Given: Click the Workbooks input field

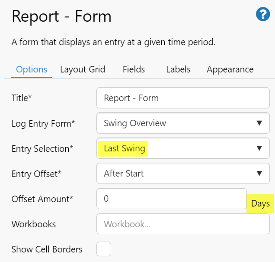Looking at the screenshot, I should pos(183,224).
